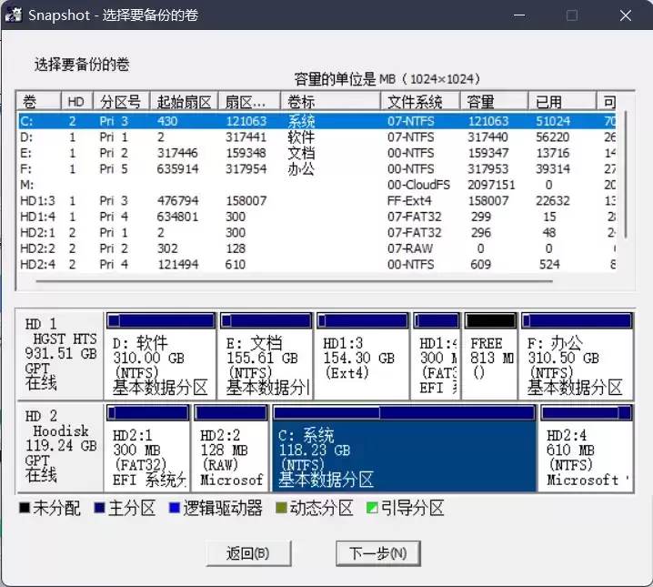Select the HD1:3 Ext4 row

(316, 201)
